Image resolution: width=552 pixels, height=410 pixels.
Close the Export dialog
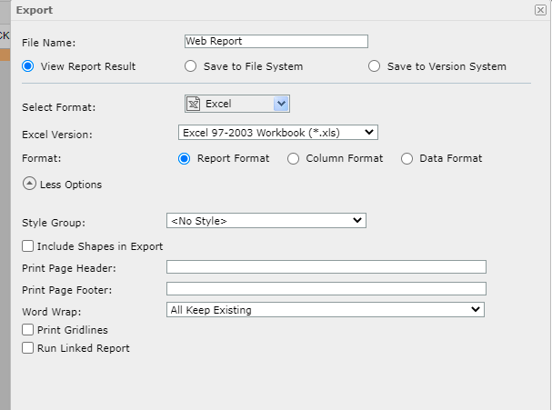pyautogui.click(x=540, y=10)
